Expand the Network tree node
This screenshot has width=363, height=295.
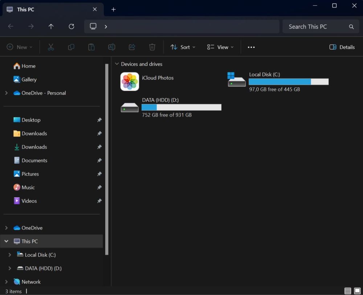pos(7,282)
